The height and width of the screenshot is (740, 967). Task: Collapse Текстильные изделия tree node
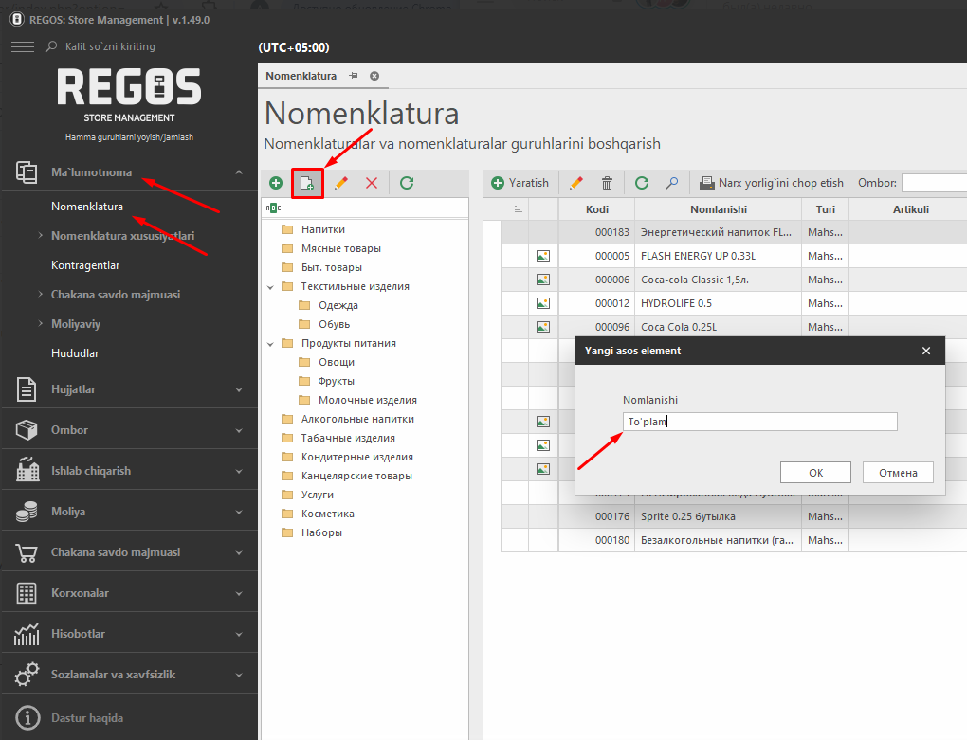[x=270, y=287]
